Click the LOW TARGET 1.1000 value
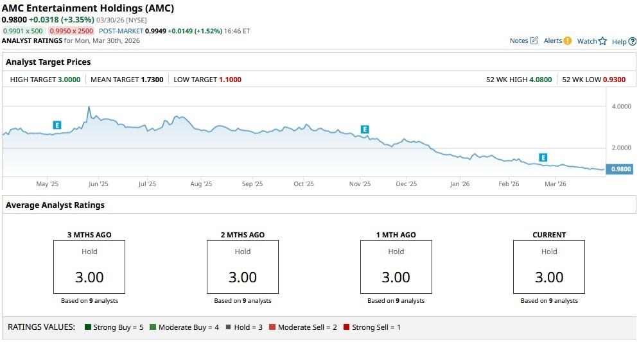 coord(231,80)
